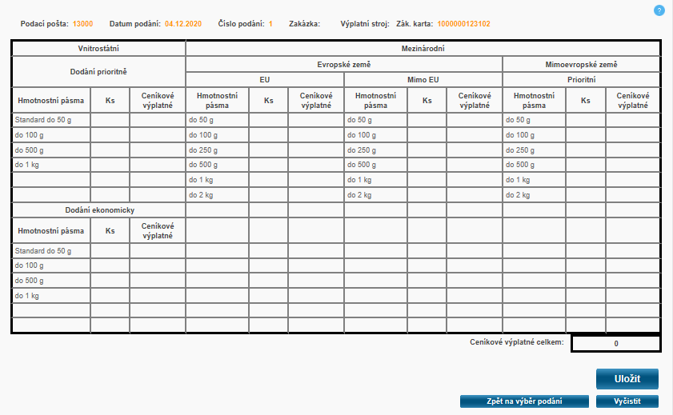Click Ks cell for priority Standard do 50 g
This screenshot has width=673, height=415.
click(110, 120)
